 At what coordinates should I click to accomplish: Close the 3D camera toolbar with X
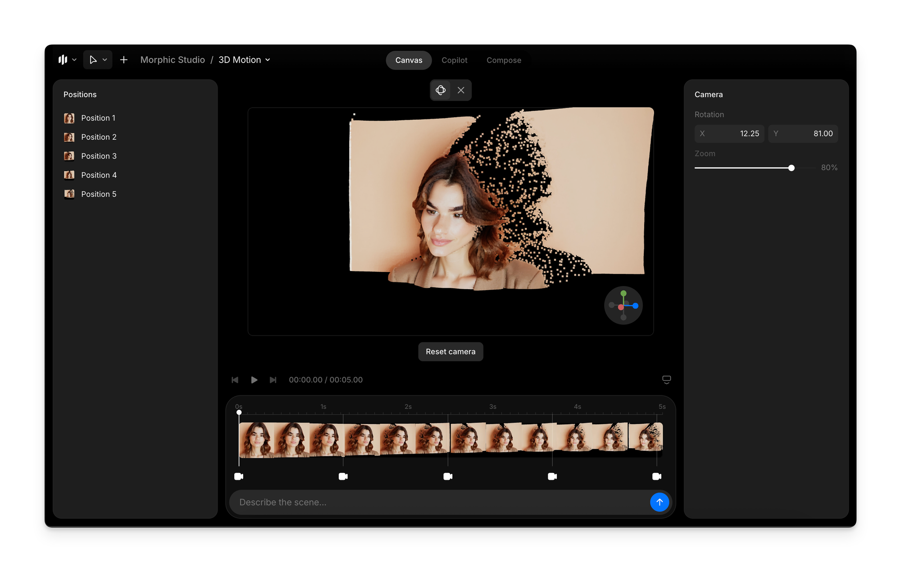tap(461, 90)
